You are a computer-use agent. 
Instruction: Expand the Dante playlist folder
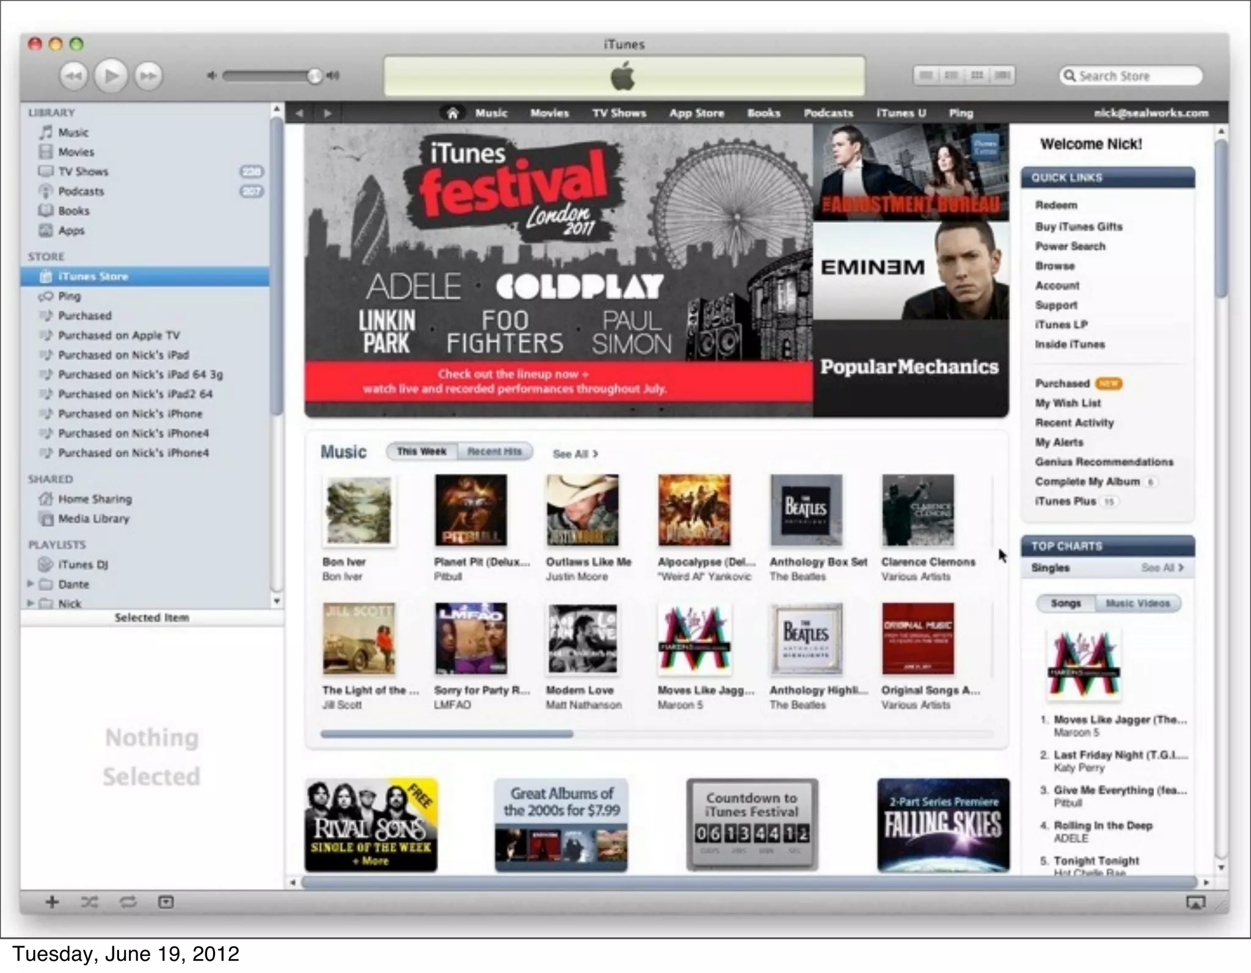pyautogui.click(x=31, y=584)
